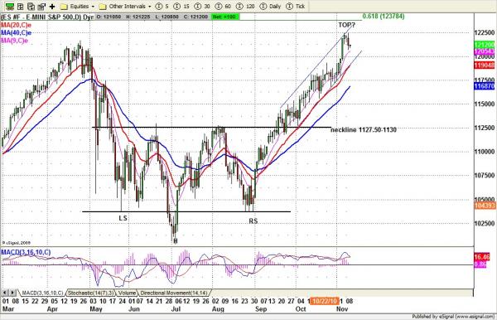Click the neckline 1127.50-1130 annotation

[x=364, y=129]
